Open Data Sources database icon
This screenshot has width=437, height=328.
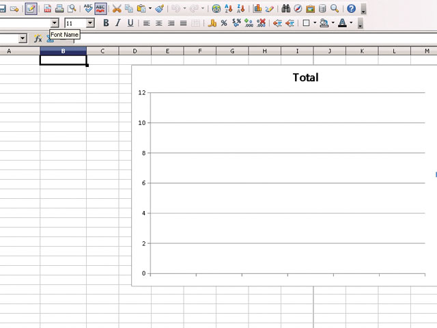point(322,9)
